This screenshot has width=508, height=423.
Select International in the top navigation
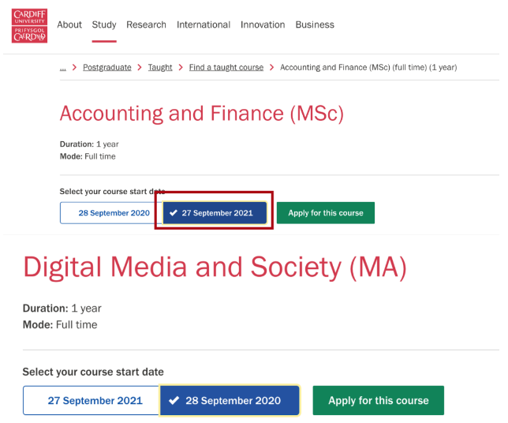coord(204,24)
